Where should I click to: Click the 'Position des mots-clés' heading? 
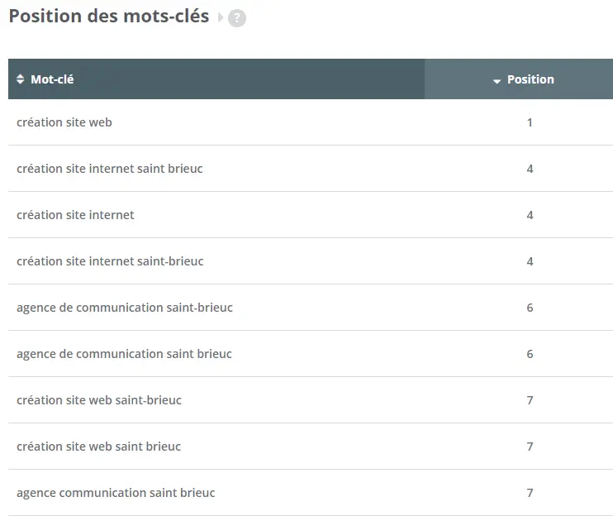(109, 17)
